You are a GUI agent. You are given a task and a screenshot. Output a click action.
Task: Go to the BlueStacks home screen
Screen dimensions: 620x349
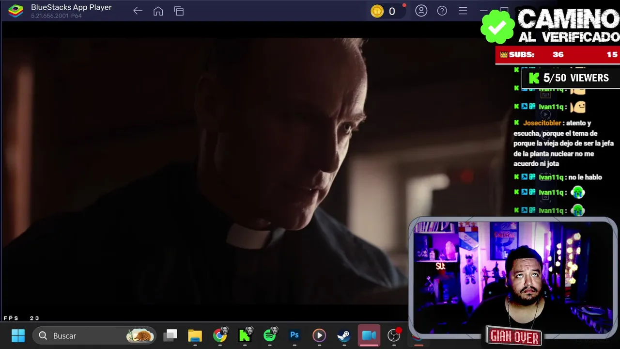158,11
